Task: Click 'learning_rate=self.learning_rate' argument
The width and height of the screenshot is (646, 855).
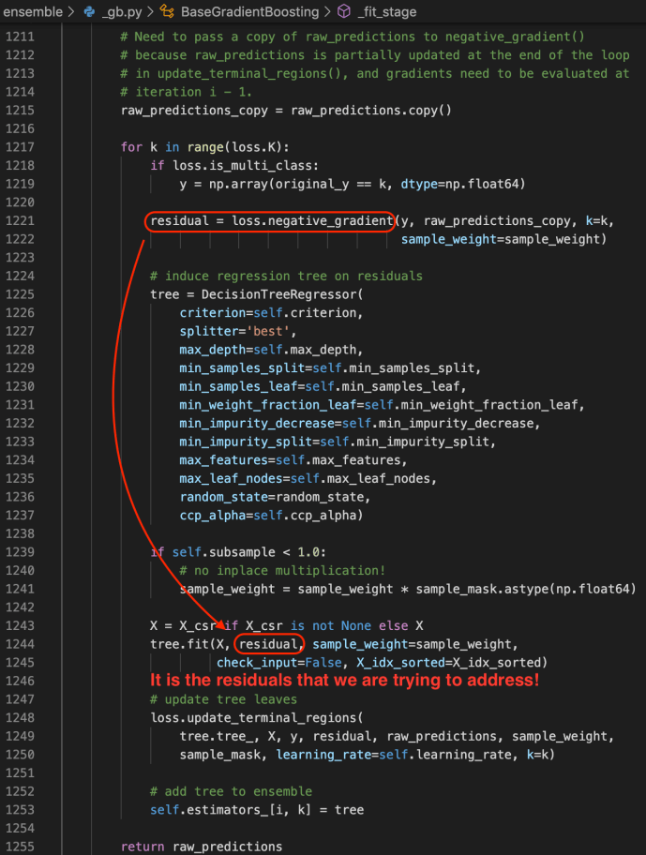Action: click(396, 756)
